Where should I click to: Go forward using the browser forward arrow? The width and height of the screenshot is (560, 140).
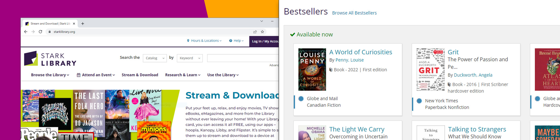point(33,32)
